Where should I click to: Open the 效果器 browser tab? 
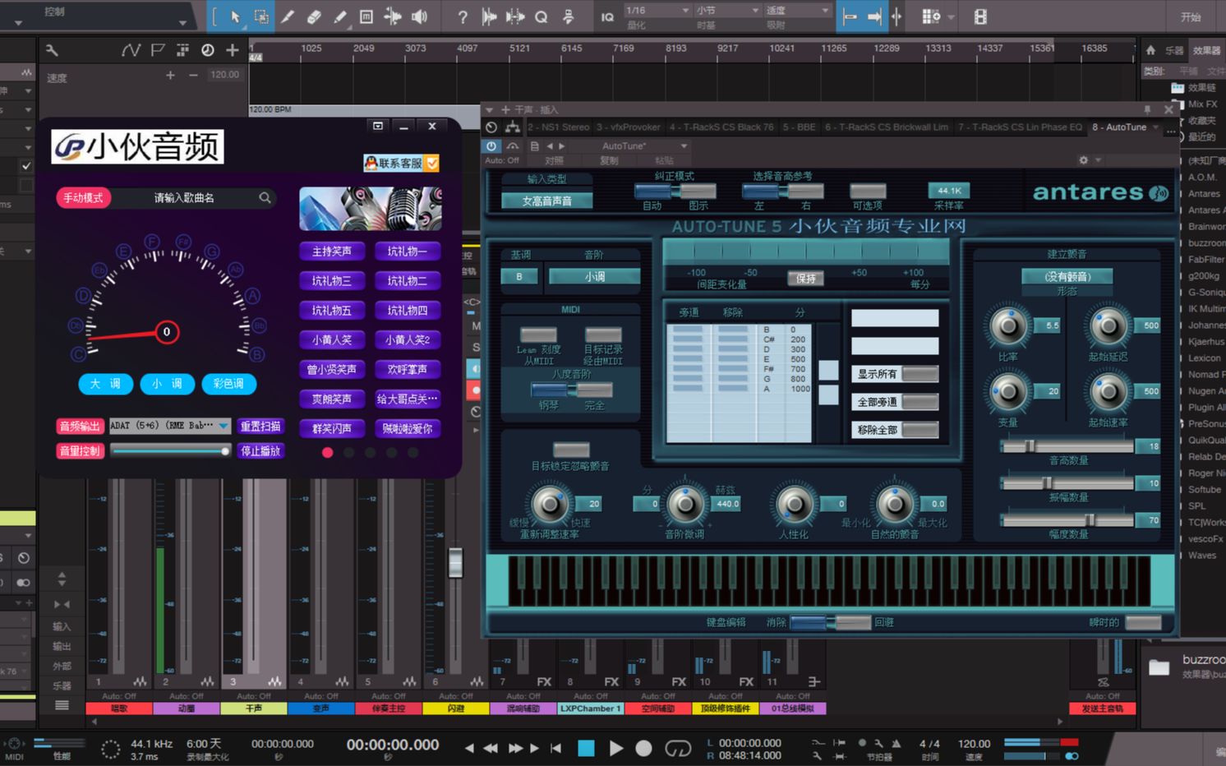tap(1206, 50)
